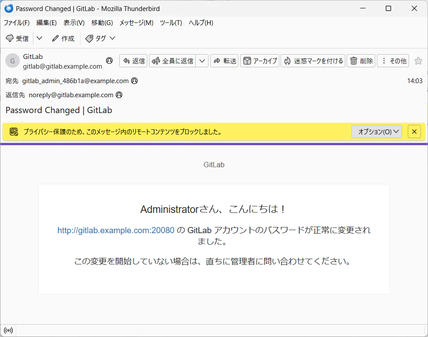428x337 pixels.
Task: Minimize the Thunderbird window
Action: [363, 8]
